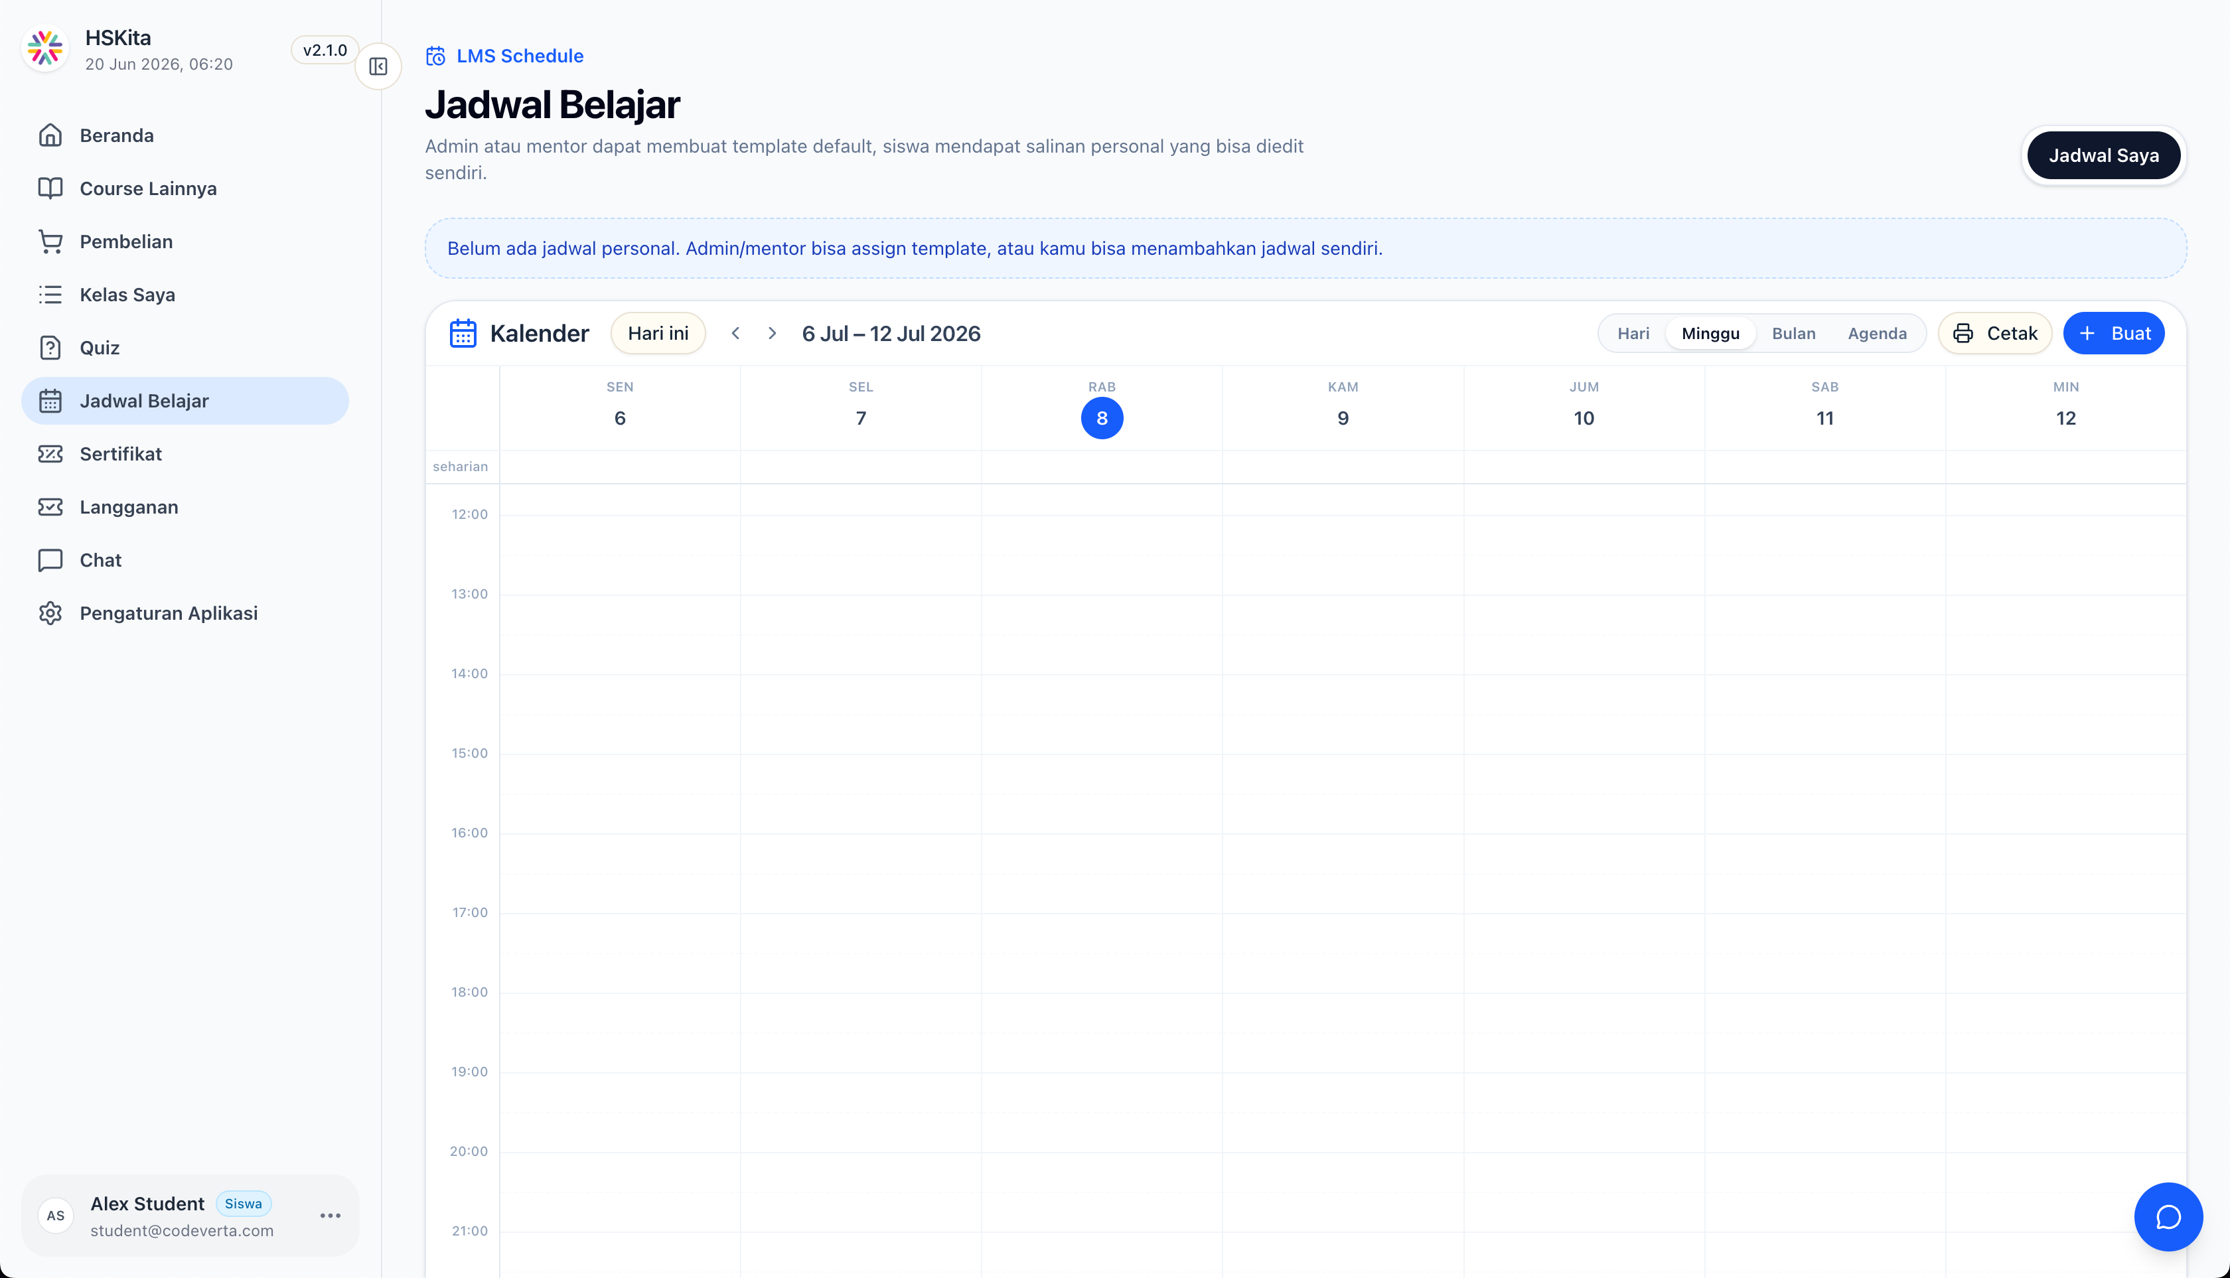Image resolution: width=2230 pixels, height=1278 pixels.
Task: Click the Quiz question-mark icon
Action: [x=50, y=348]
